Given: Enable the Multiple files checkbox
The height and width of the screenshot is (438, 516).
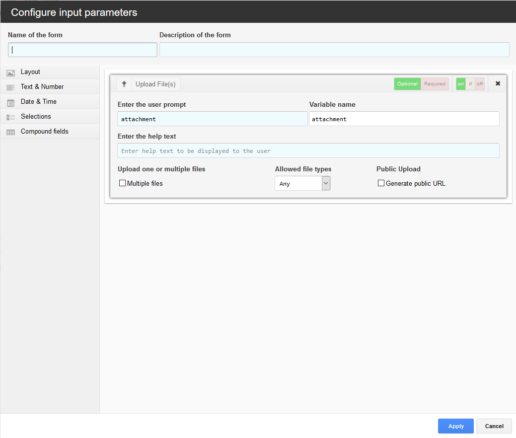Looking at the screenshot, I should 123,183.
